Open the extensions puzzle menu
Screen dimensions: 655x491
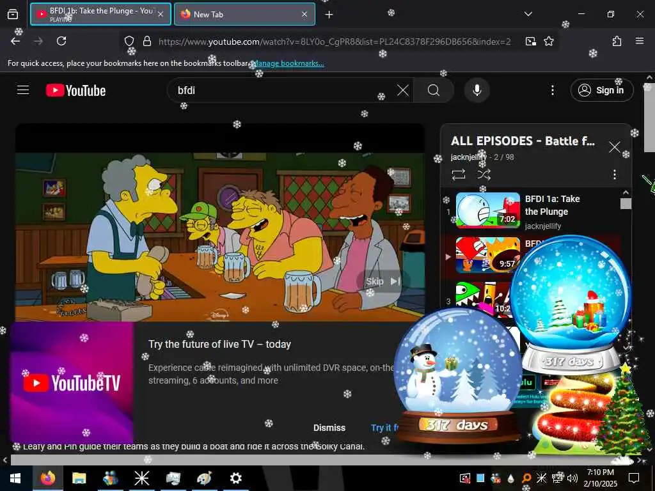click(617, 41)
